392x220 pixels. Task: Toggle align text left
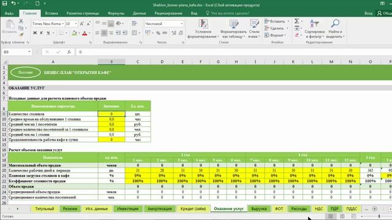[97, 33]
